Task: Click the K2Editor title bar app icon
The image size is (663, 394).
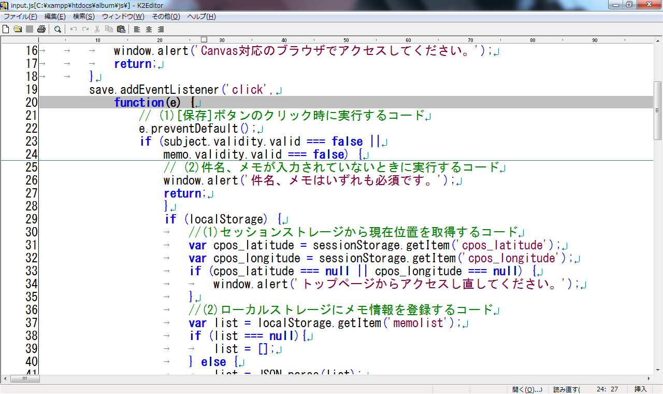Action: pyautogui.click(x=5, y=5)
